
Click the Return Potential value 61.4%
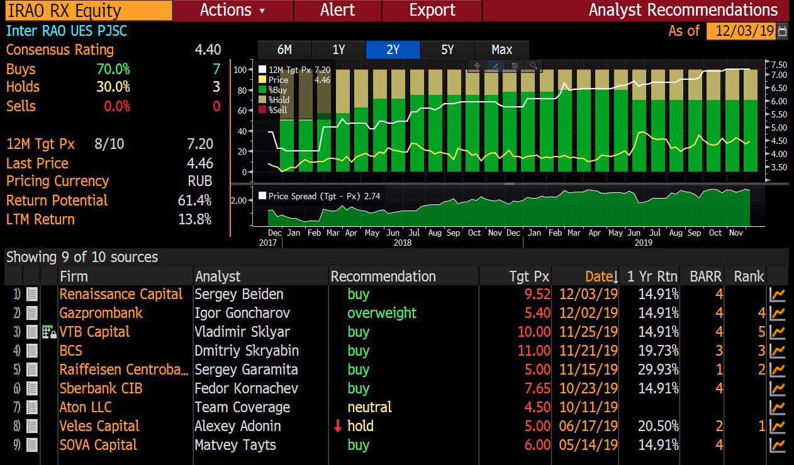click(195, 200)
